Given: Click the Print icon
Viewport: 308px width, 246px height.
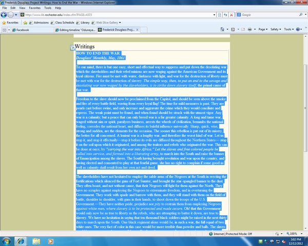Looking at the screenshot, I should pos(249,29).
